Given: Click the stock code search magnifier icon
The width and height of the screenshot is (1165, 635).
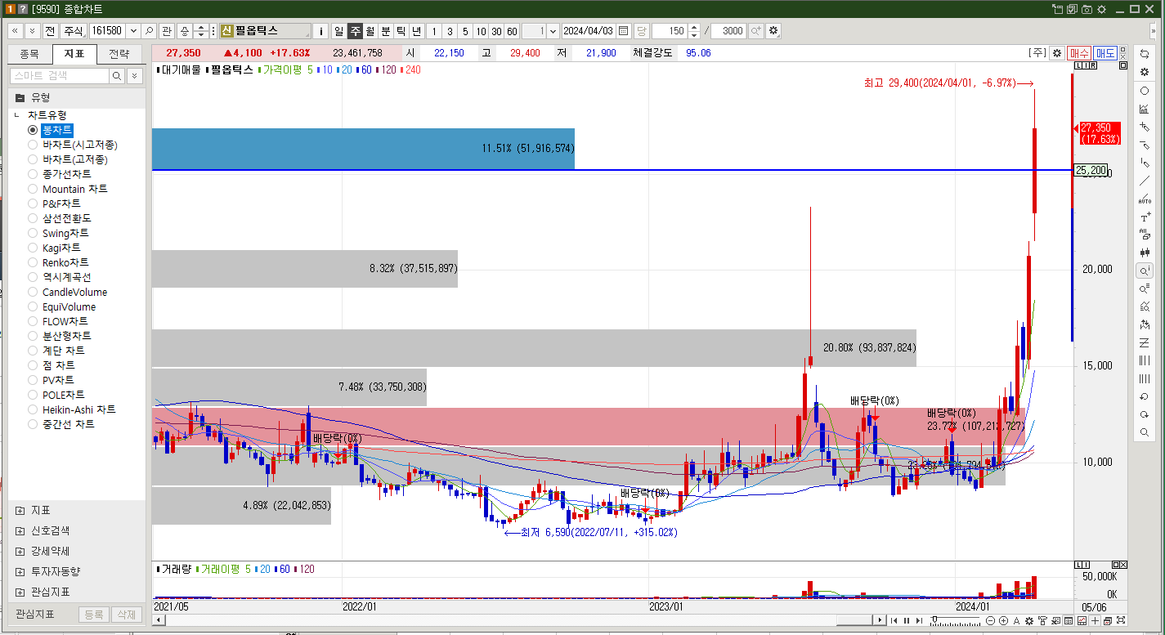Looking at the screenshot, I should [149, 31].
